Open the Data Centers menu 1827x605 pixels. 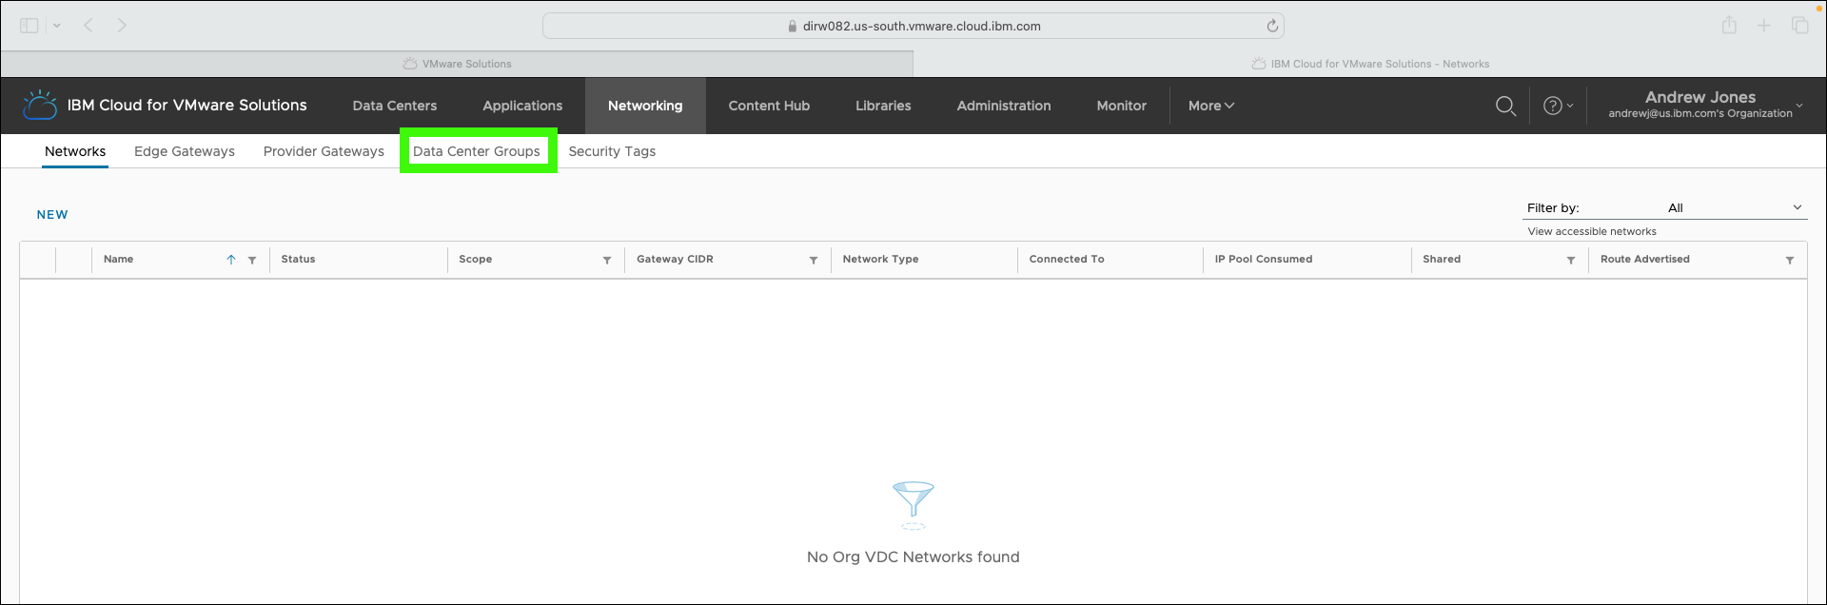[395, 106]
